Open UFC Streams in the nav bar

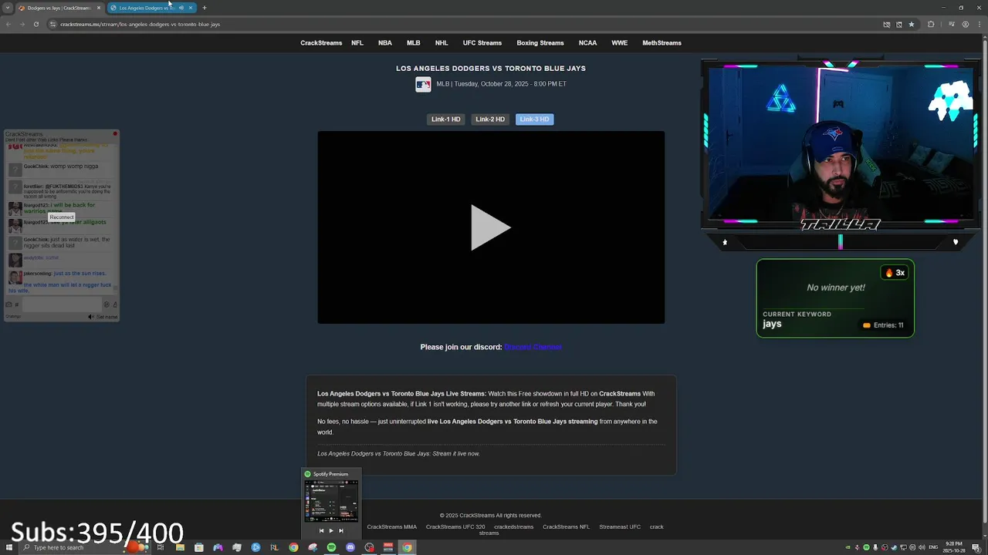pyautogui.click(x=482, y=43)
